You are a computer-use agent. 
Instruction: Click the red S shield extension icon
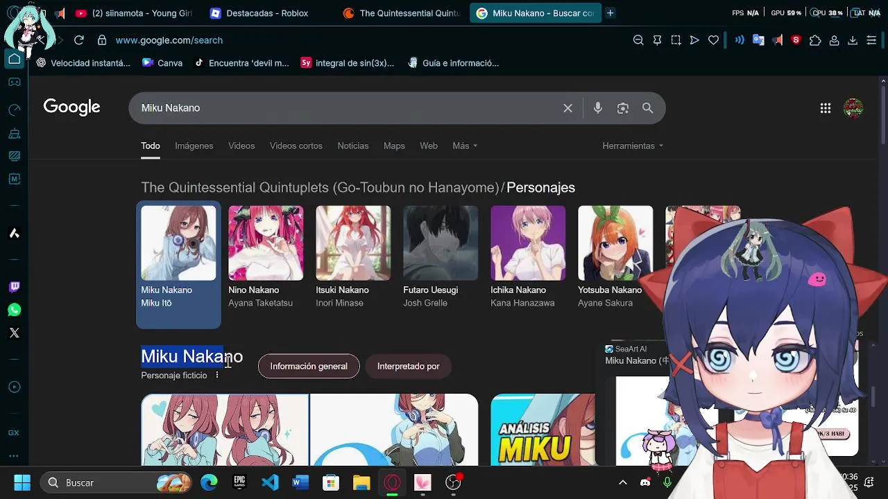click(x=796, y=40)
